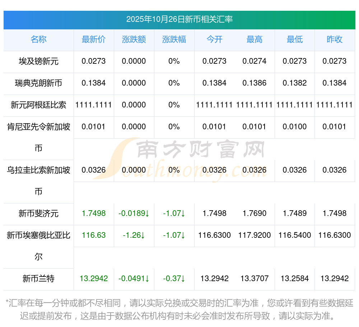Click the 新币斐济元 row name
Screen dimensions: 359x327
[x=38, y=214]
